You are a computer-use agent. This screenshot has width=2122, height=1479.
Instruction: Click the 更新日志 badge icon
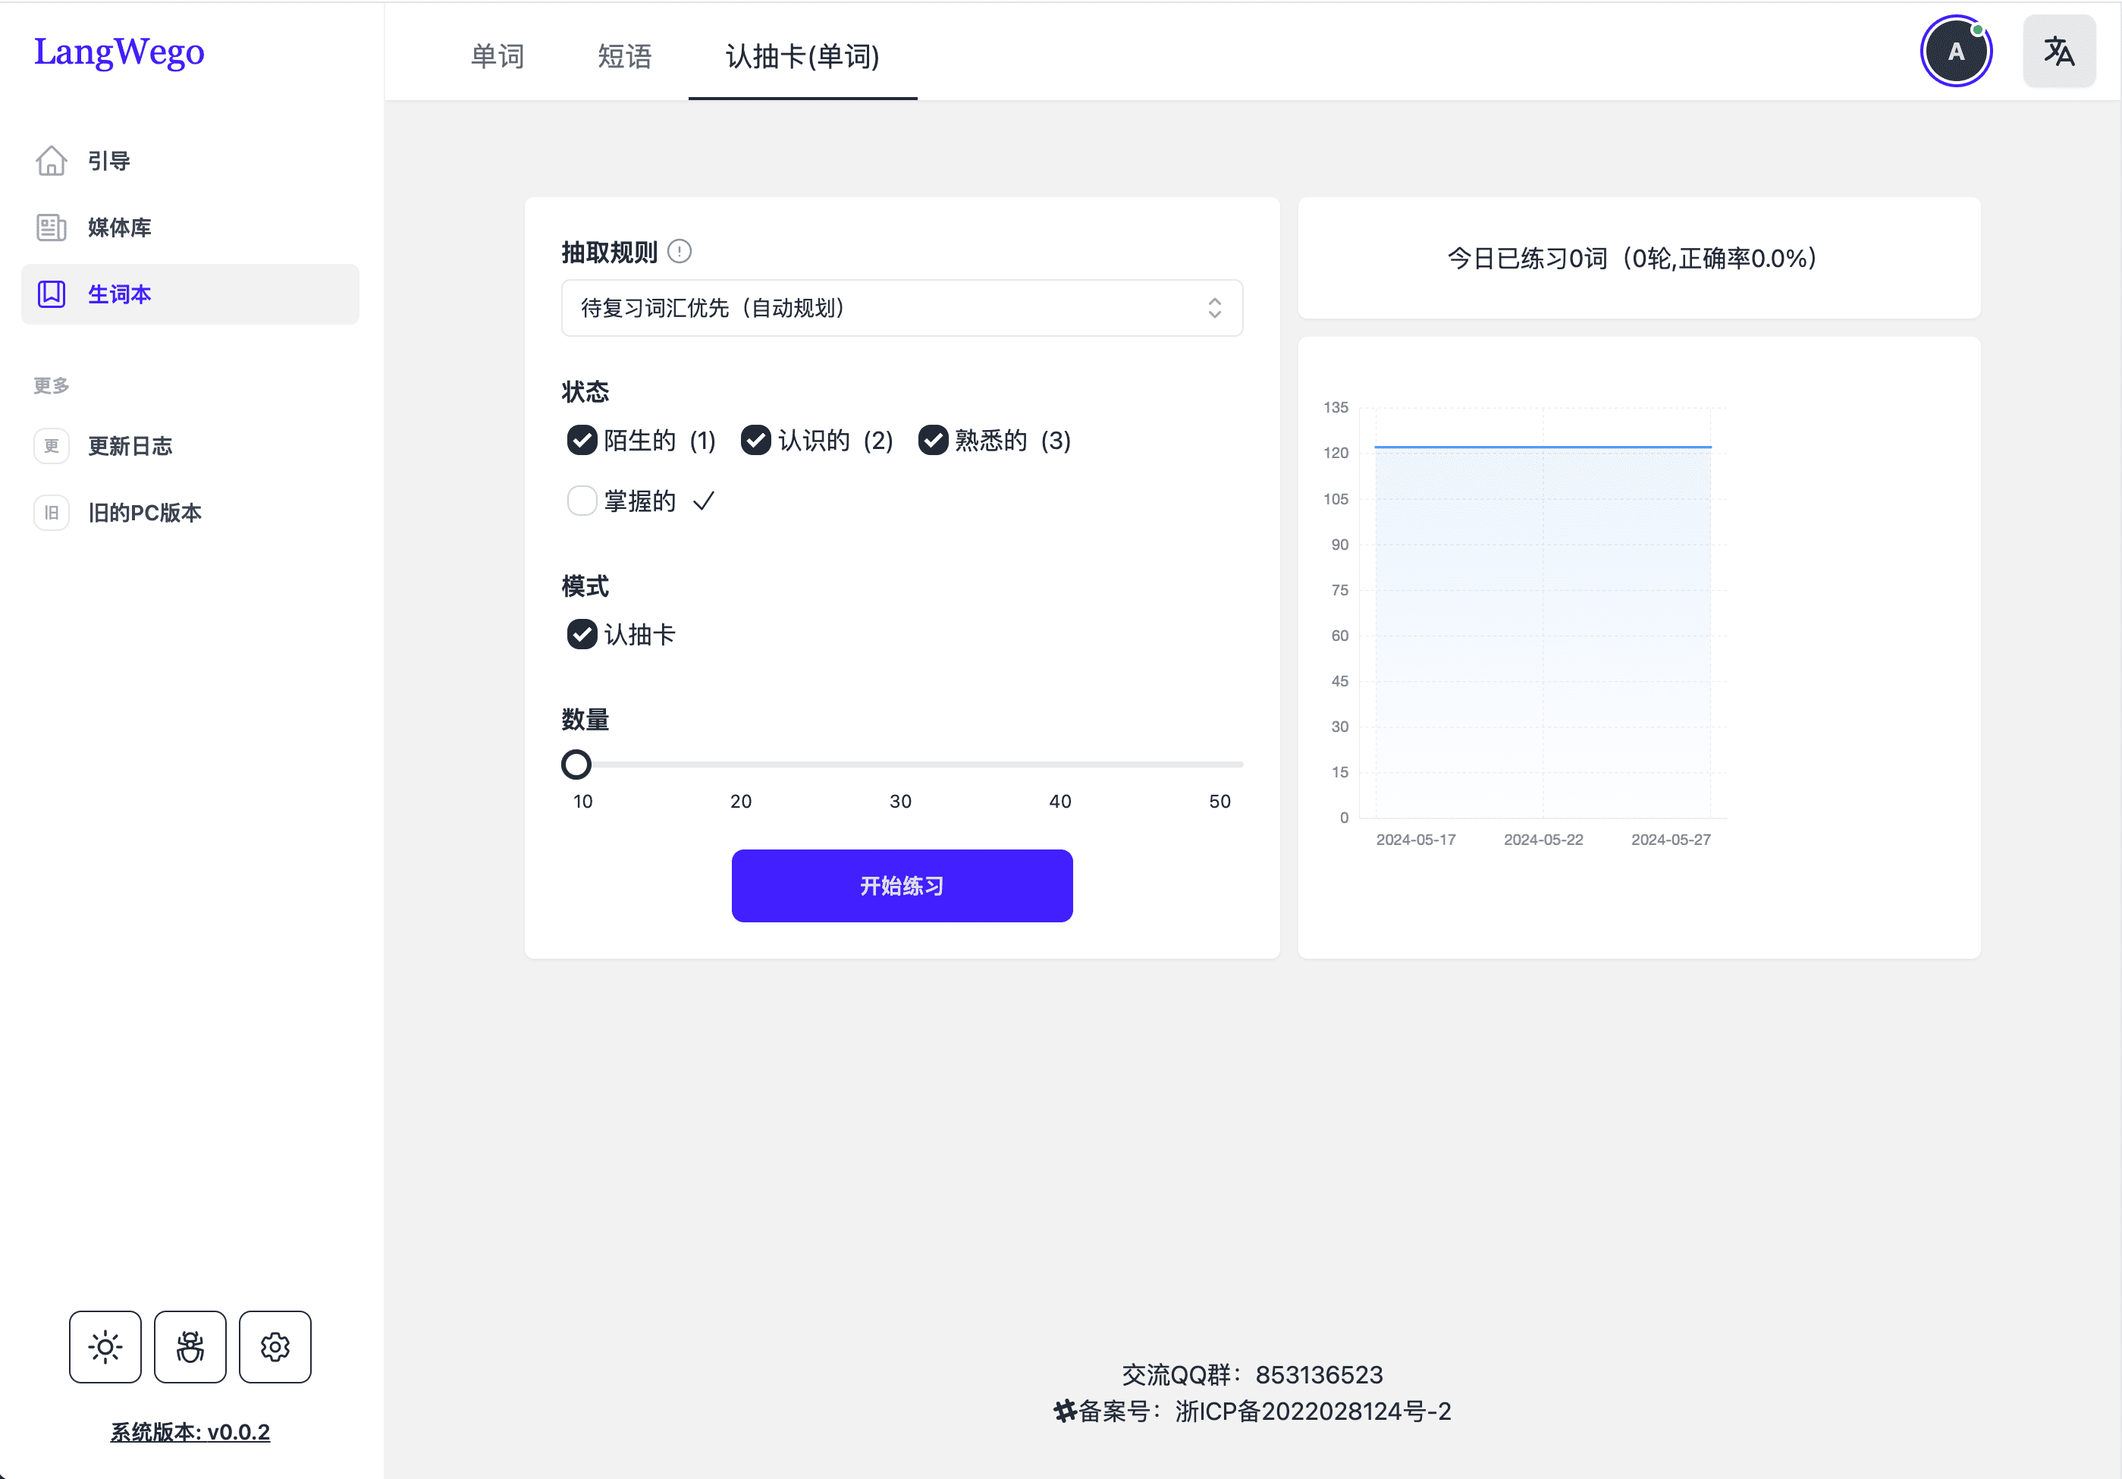tap(51, 445)
